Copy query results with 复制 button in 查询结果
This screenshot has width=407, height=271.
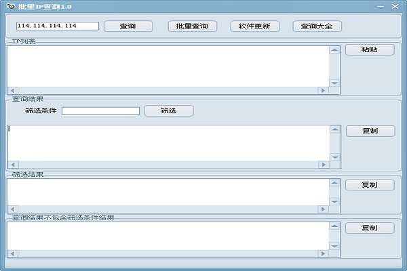[x=370, y=131]
